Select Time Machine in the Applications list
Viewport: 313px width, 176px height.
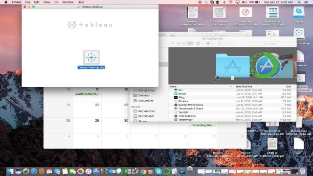point(232,116)
